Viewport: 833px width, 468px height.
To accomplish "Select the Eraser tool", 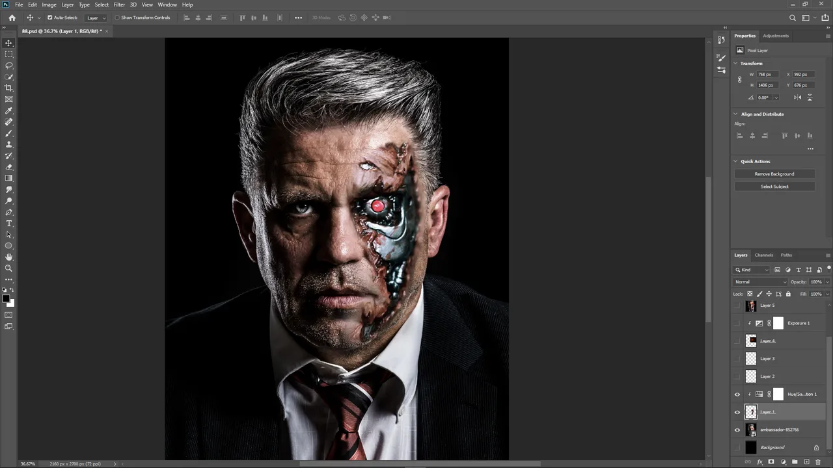I will 8,167.
